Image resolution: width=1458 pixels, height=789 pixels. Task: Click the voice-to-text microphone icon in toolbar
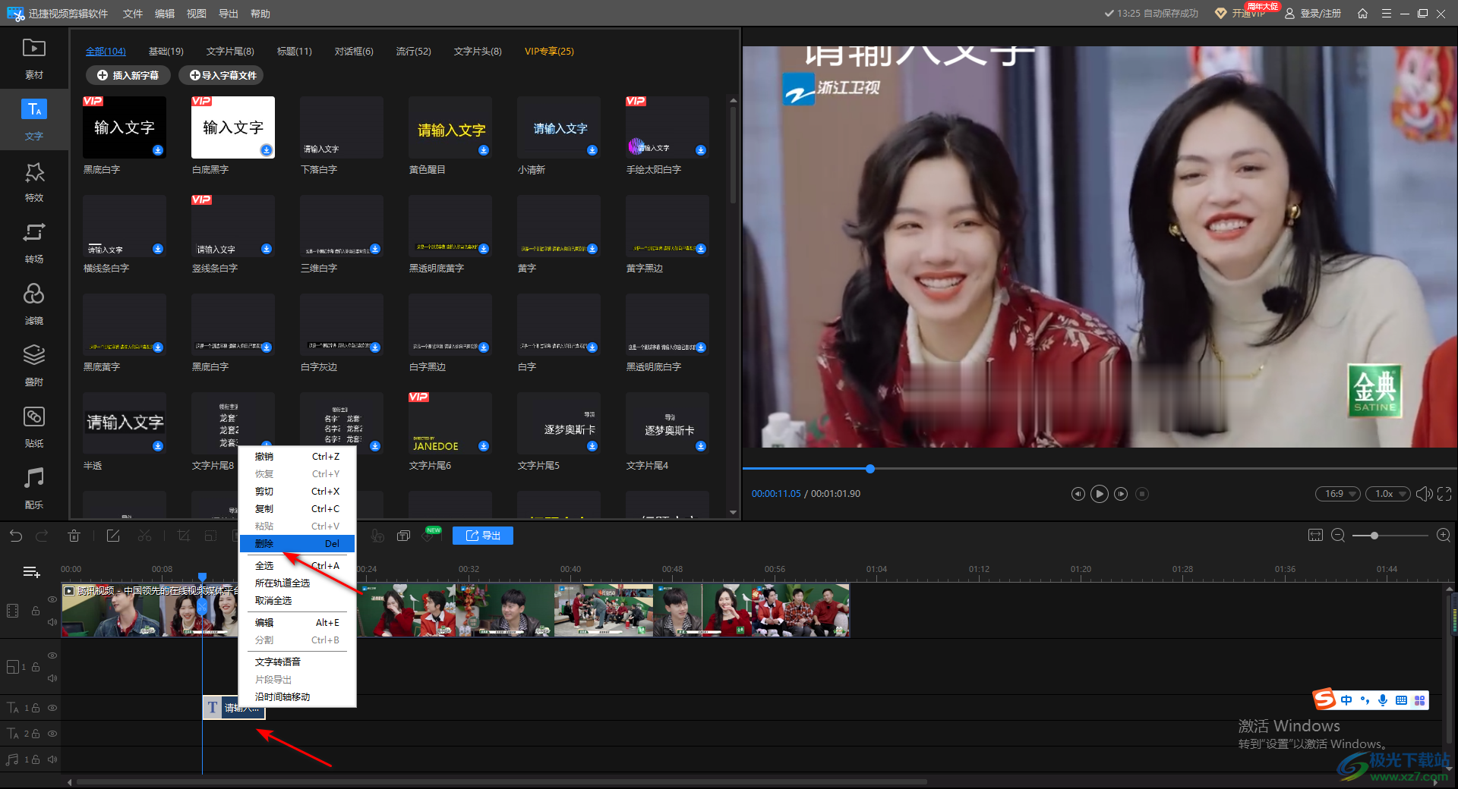coord(377,536)
